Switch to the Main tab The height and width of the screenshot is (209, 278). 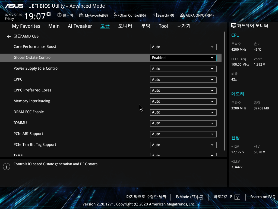click(54, 26)
